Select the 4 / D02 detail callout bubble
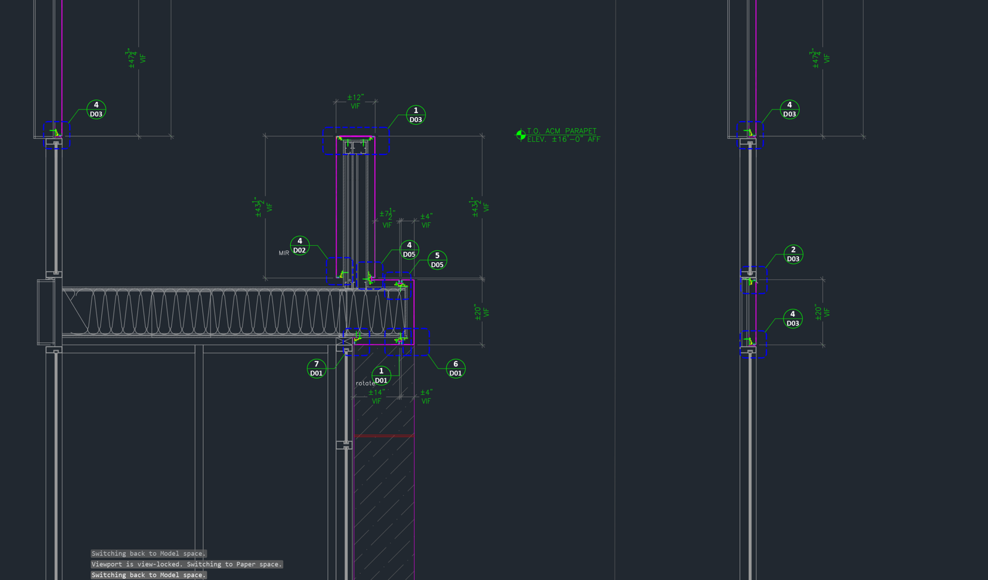Screen dimensions: 988x580 click(x=299, y=245)
